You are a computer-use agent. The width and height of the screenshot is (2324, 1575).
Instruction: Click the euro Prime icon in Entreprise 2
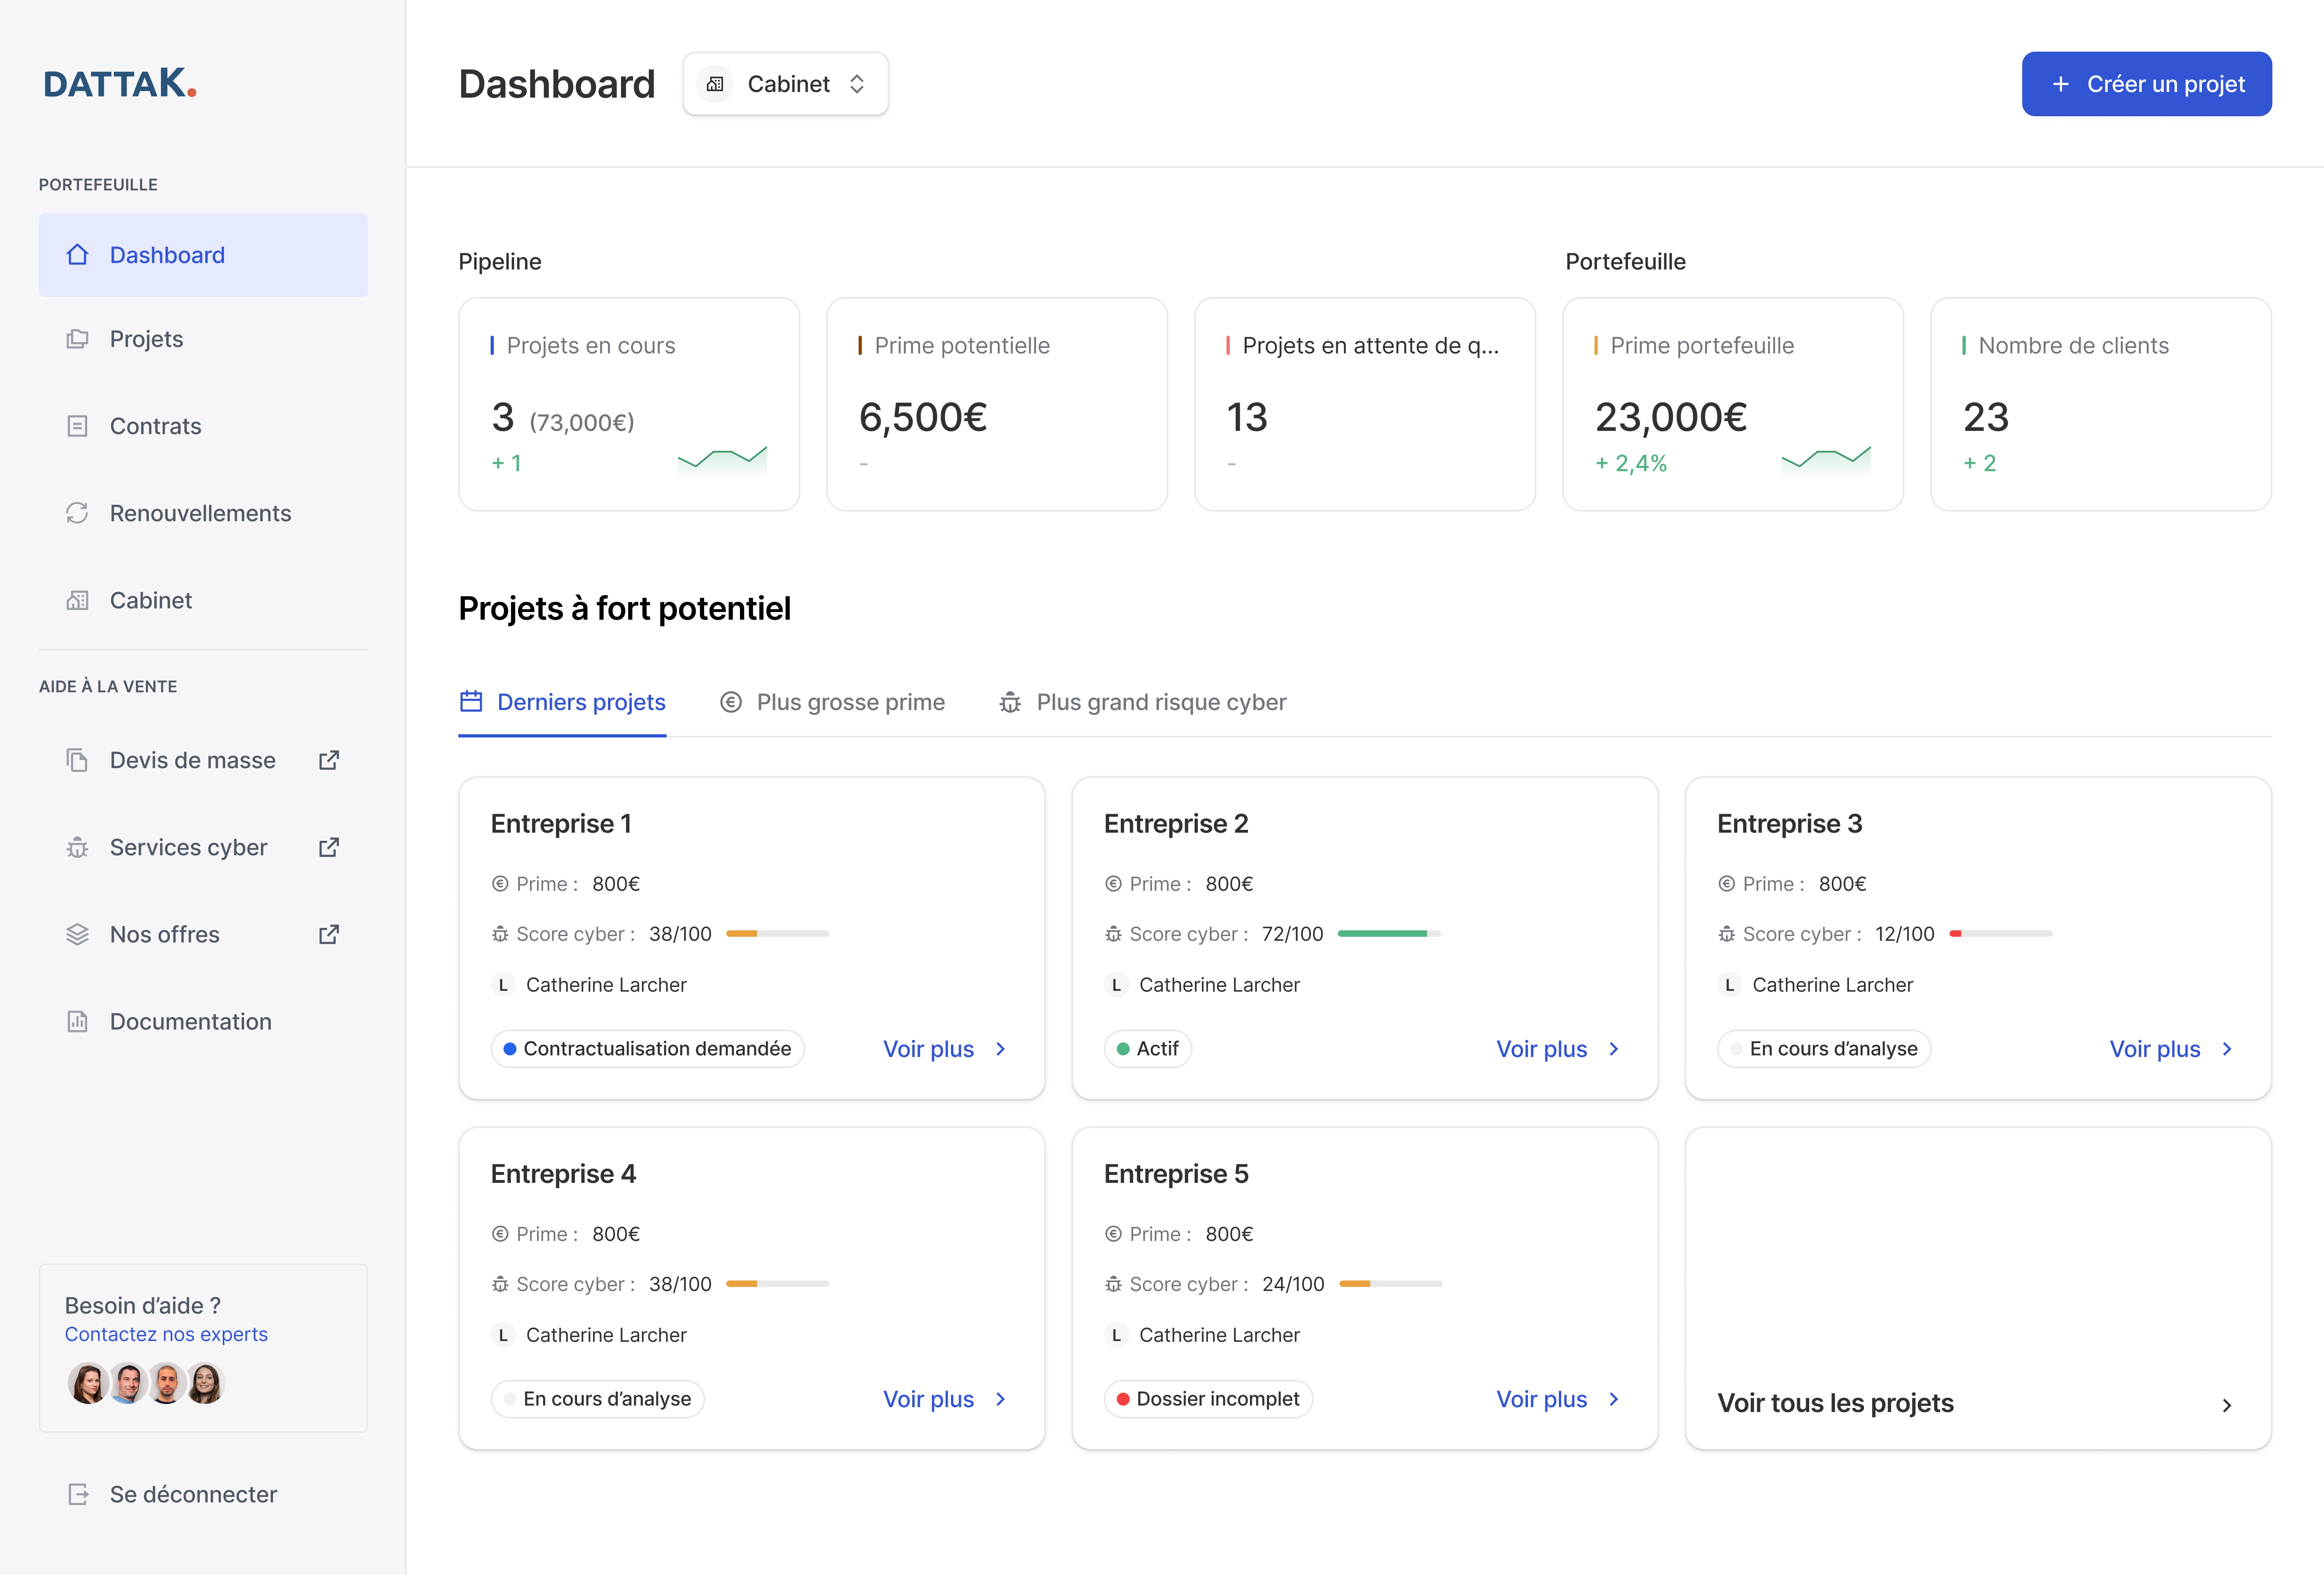(x=1113, y=884)
